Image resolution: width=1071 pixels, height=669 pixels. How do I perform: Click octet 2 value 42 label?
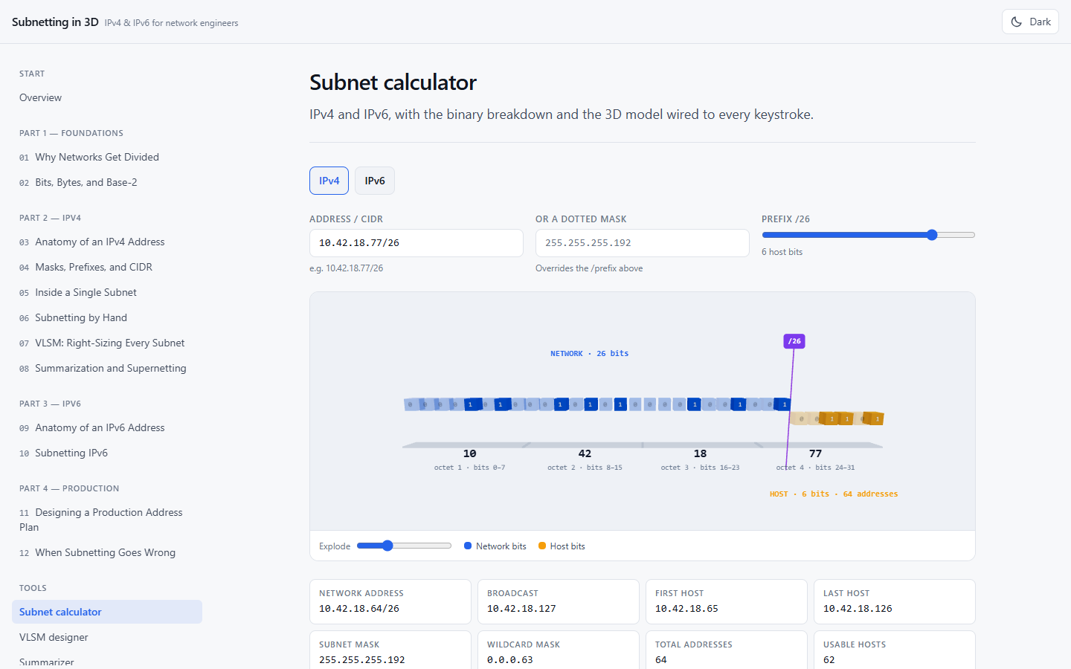[585, 453]
